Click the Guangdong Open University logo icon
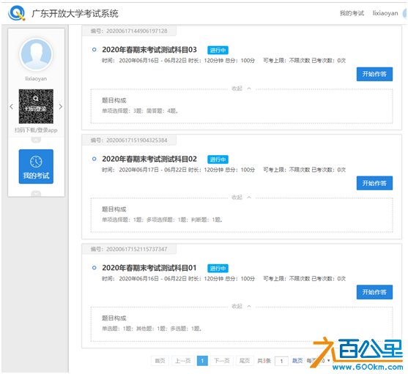 (x=17, y=13)
